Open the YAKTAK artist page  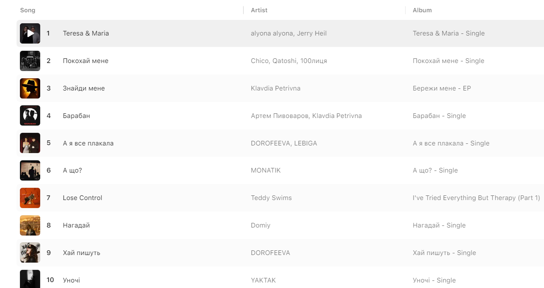pos(263,280)
